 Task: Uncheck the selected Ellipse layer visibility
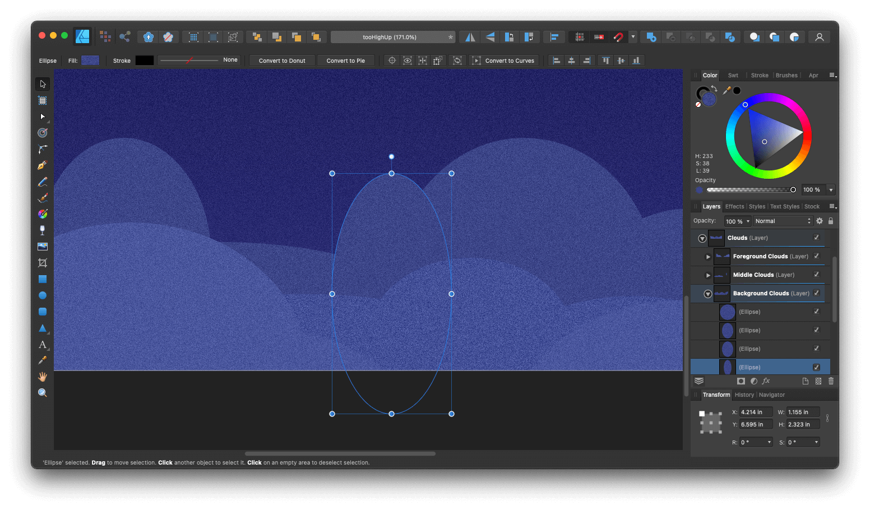click(816, 367)
